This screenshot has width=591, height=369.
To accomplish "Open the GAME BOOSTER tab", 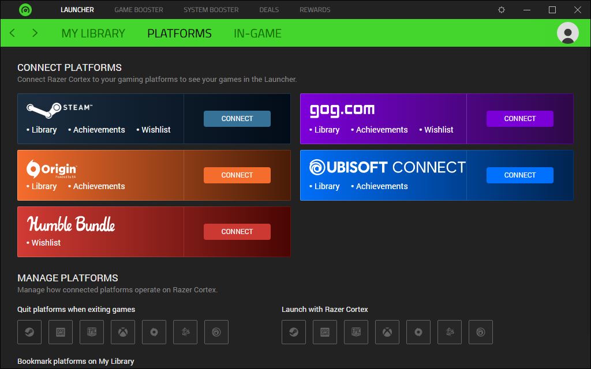I will [x=139, y=10].
